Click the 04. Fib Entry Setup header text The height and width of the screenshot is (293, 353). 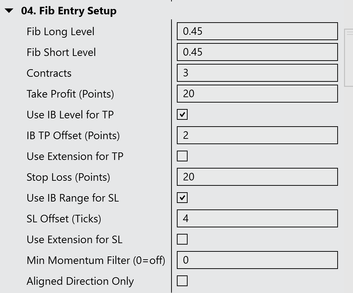[69, 11]
